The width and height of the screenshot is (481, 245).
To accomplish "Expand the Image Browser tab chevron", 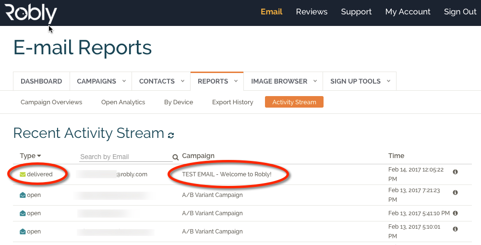I will click(x=315, y=81).
